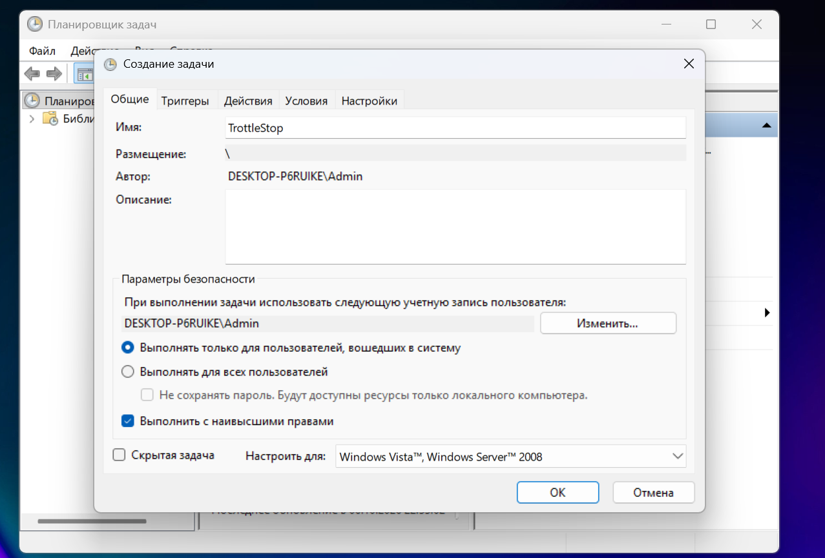This screenshot has width=825, height=558.
Task: Open the submenu via the right-pointing black arrow
Action: coord(768,313)
